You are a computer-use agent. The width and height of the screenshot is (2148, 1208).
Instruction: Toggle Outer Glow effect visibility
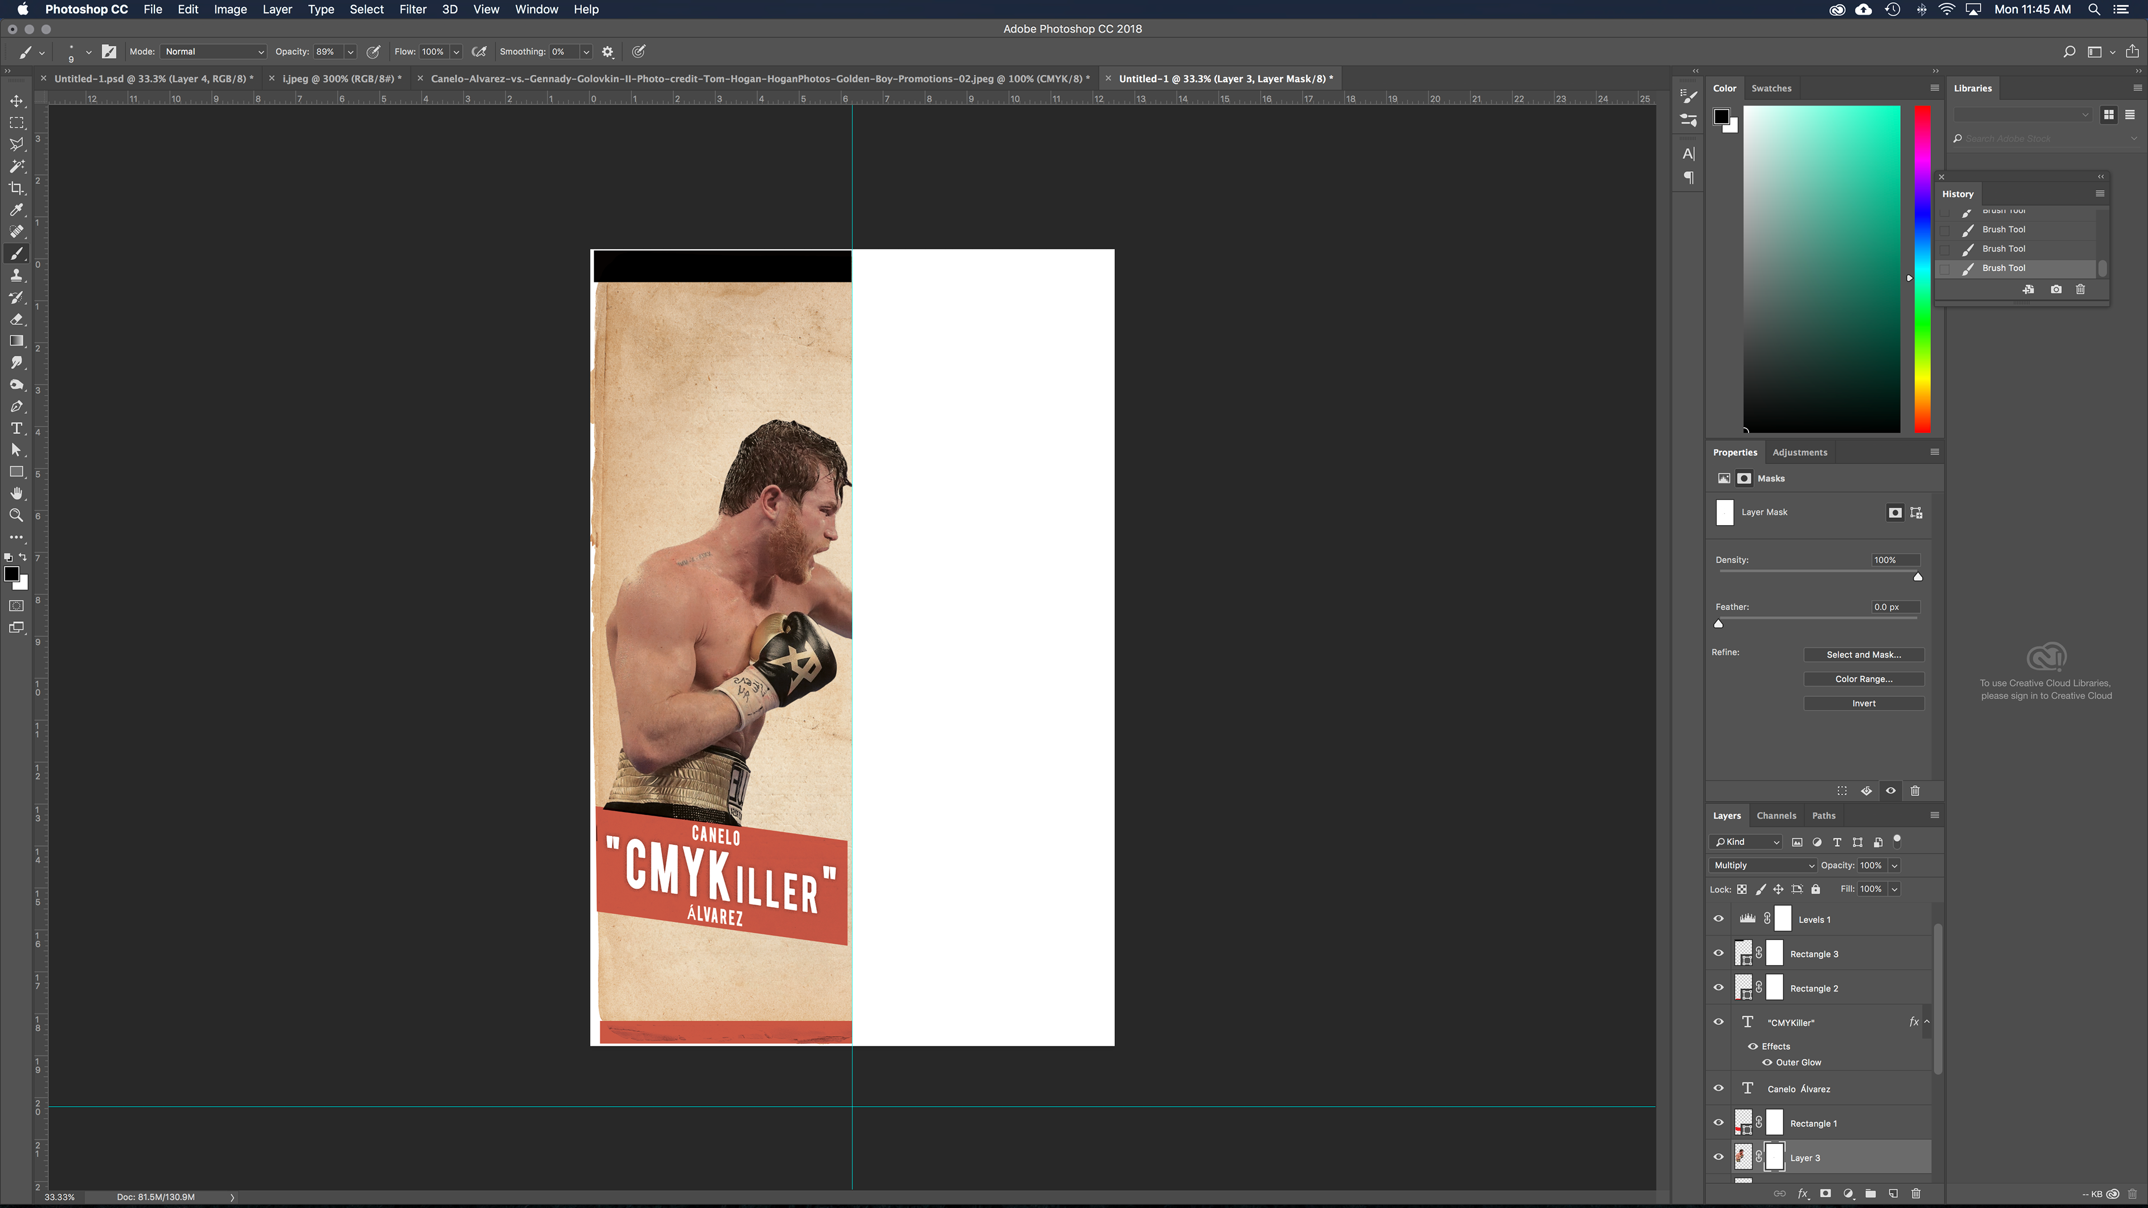pos(1767,1062)
